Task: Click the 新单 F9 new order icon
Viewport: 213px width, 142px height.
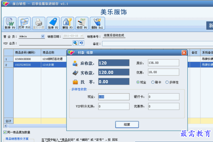Action: [x=10, y=23]
